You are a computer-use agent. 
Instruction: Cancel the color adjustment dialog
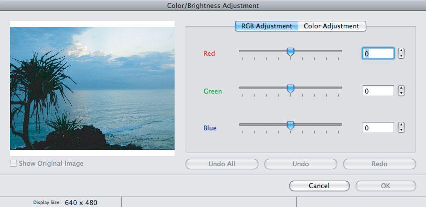pyautogui.click(x=319, y=186)
